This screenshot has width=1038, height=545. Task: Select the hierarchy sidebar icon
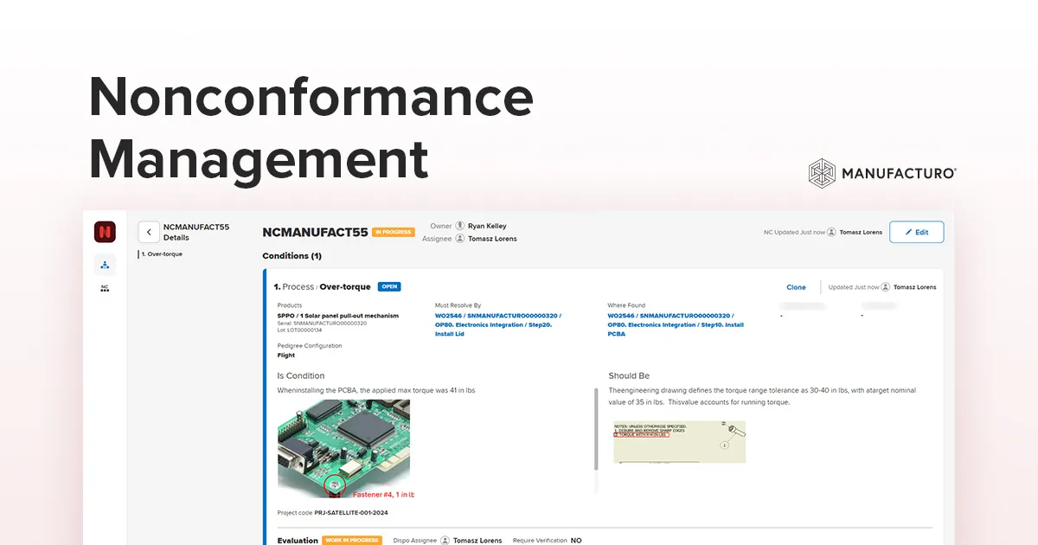pyautogui.click(x=104, y=265)
